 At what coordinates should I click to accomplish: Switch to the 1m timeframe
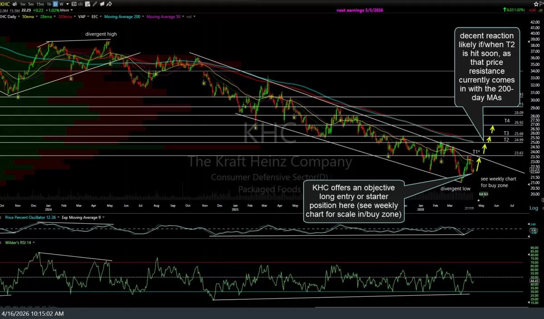23,4
